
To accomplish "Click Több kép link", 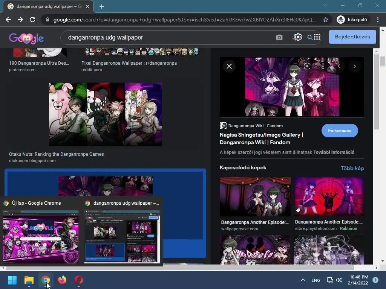I will [352, 168].
